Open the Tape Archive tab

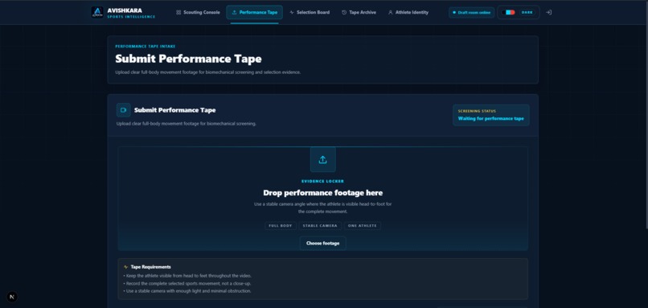point(359,12)
